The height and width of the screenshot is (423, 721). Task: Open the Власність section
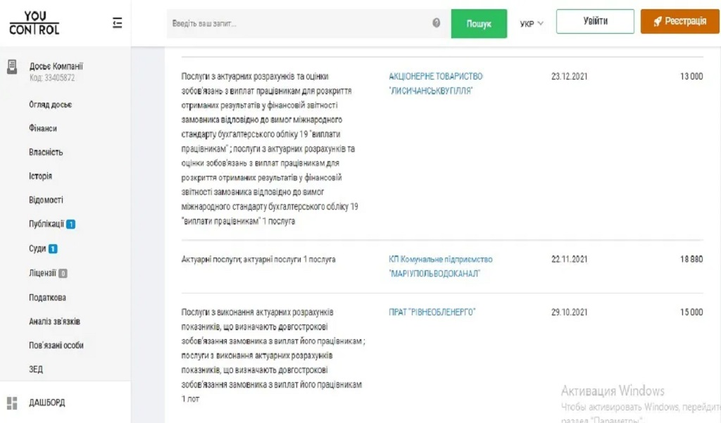point(46,152)
